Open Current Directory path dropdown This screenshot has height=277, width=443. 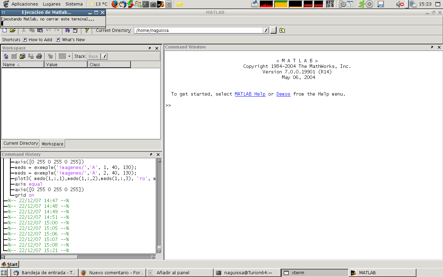click(x=266, y=30)
